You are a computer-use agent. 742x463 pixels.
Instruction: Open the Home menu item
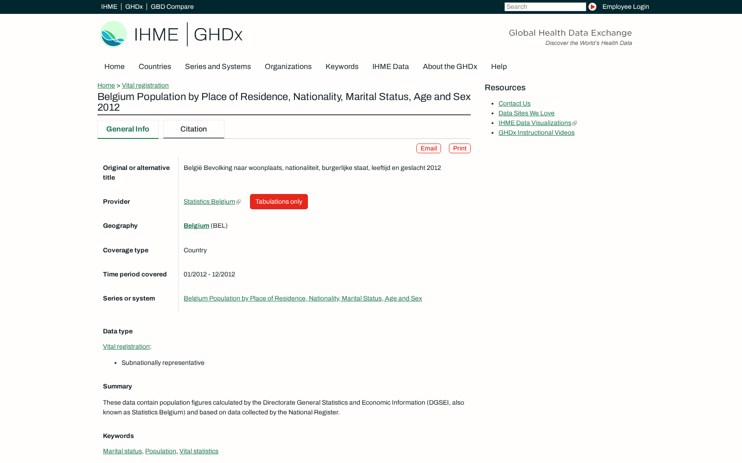[x=115, y=67]
